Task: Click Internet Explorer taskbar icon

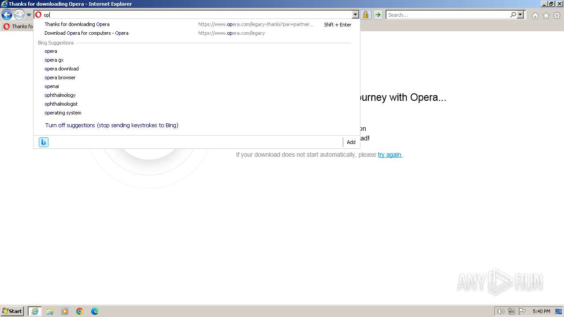Action: pyautogui.click(x=35, y=311)
